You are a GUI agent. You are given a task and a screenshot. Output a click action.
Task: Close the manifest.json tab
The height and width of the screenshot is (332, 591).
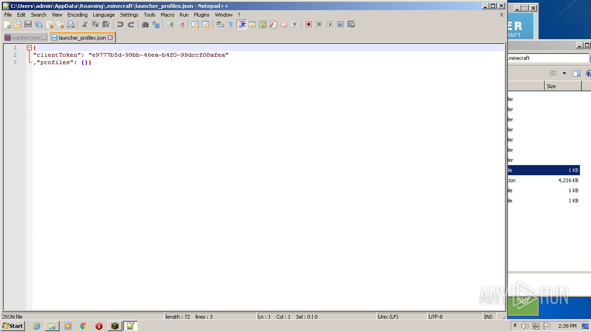(44, 38)
